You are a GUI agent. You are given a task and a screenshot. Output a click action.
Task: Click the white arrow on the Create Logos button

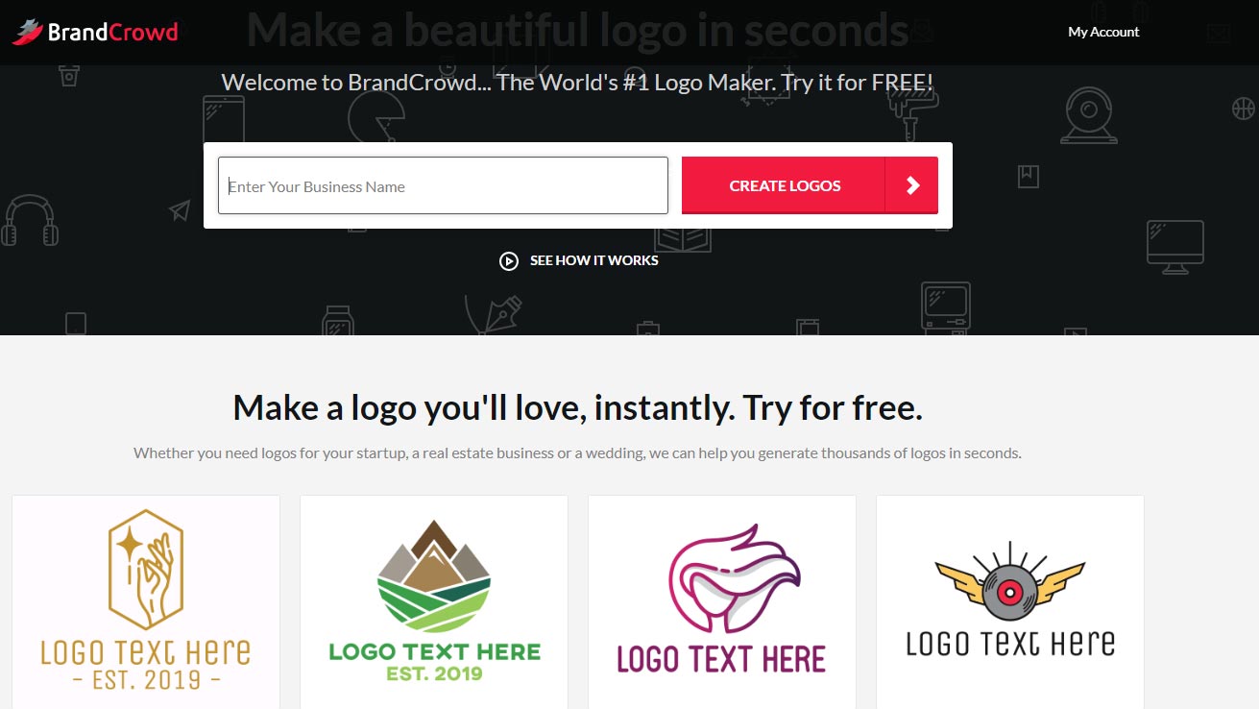tap(912, 185)
